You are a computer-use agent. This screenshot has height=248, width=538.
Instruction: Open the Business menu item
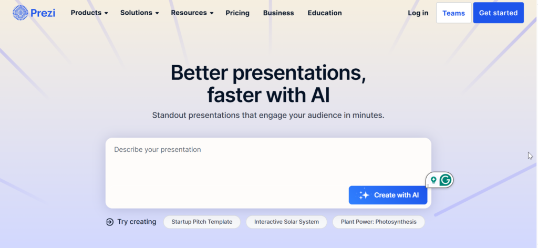point(278,13)
